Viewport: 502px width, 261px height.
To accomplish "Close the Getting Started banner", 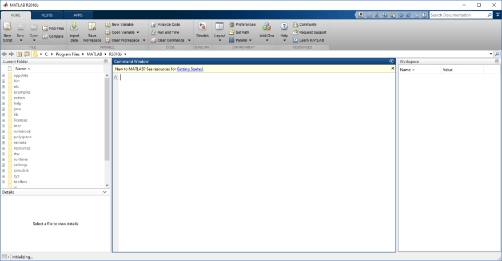I will tap(392, 69).
